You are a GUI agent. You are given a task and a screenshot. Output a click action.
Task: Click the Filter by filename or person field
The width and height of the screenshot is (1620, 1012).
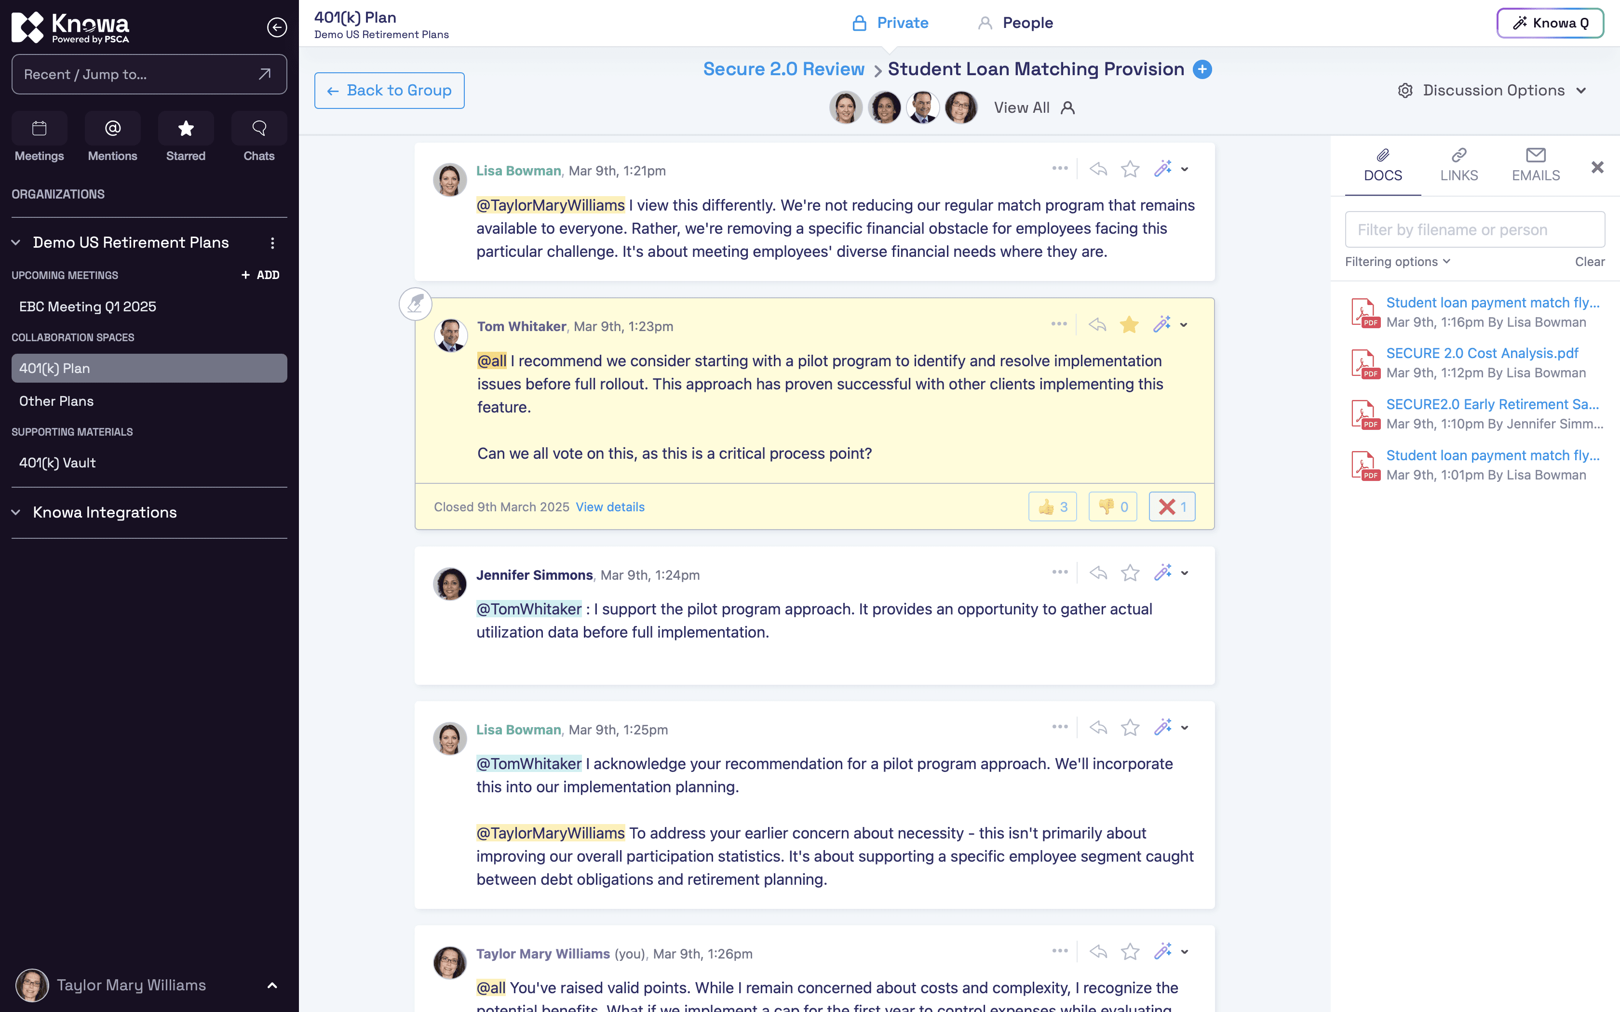coord(1475,229)
